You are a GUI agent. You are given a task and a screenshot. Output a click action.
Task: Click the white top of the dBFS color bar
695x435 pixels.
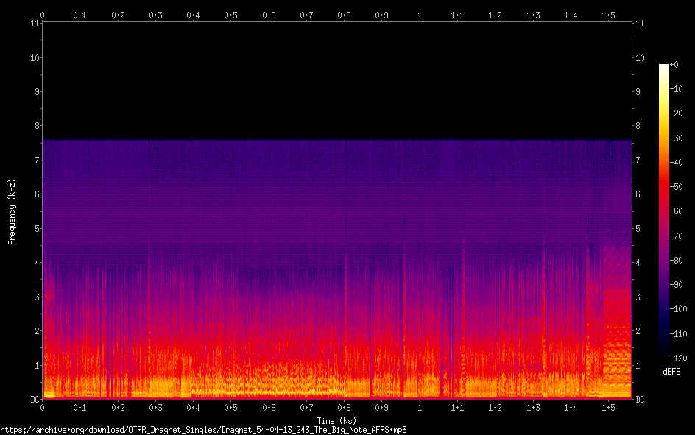[664, 68]
